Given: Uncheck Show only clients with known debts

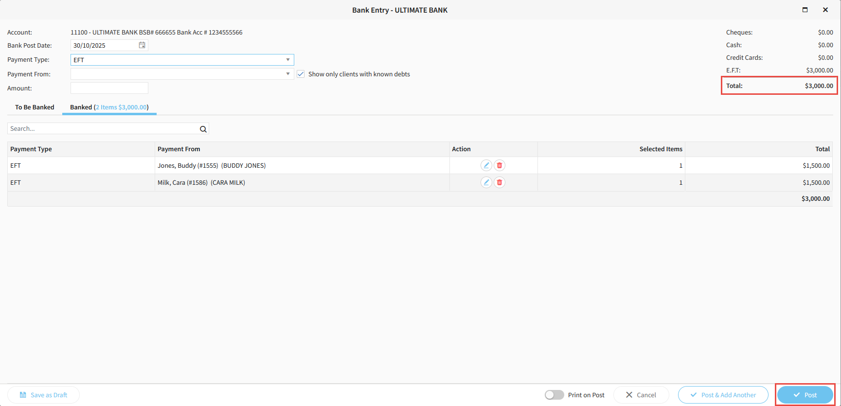Looking at the screenshot, I should [x=301, y=74].
